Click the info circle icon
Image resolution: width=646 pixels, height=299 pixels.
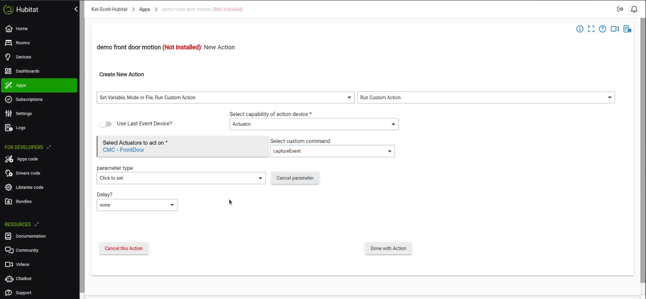click(580, 29)
